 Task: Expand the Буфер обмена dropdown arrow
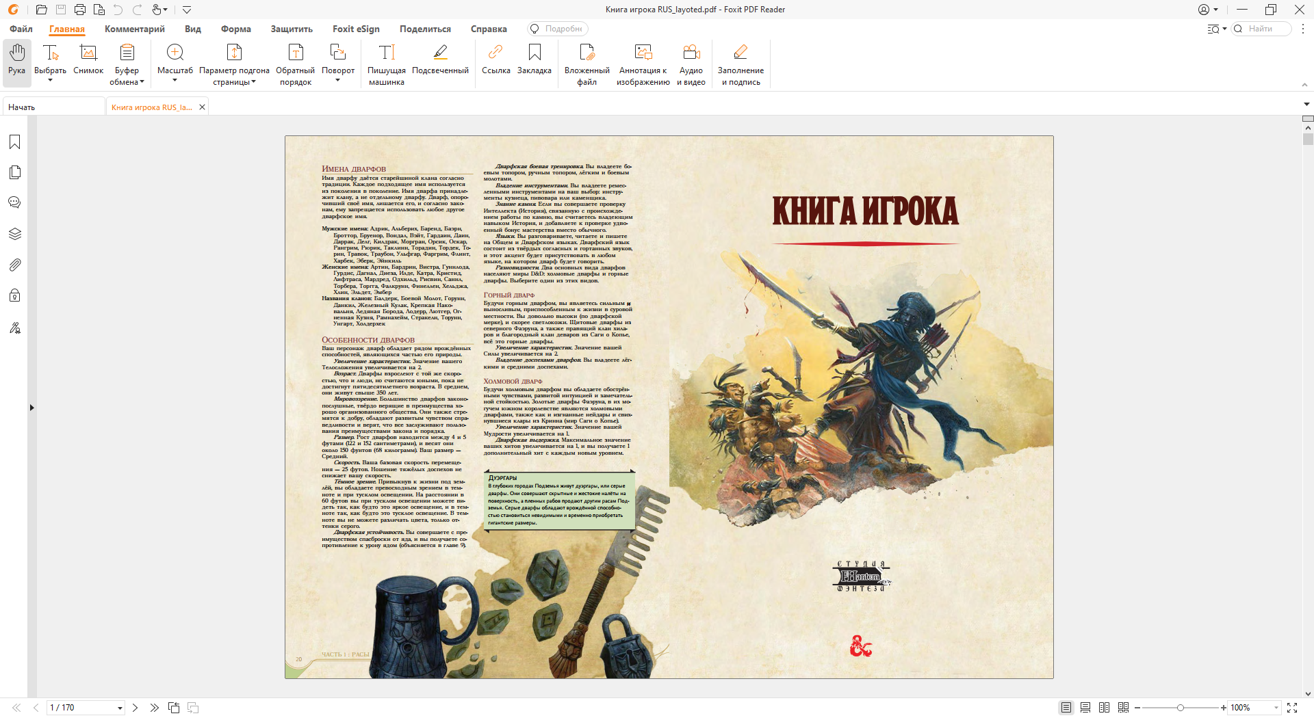coord(142,82)
